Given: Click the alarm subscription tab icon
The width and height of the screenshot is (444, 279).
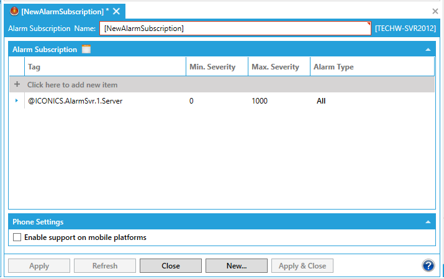Looking at the screenshot, I should coord(14,11).
